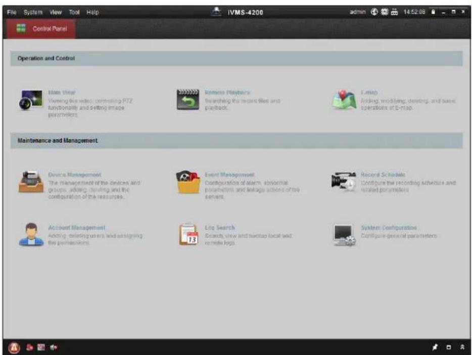Expand the bottom panel with double-arrow icon
The width and height of the screenshot is (472, 355).
tap(462, 347)
